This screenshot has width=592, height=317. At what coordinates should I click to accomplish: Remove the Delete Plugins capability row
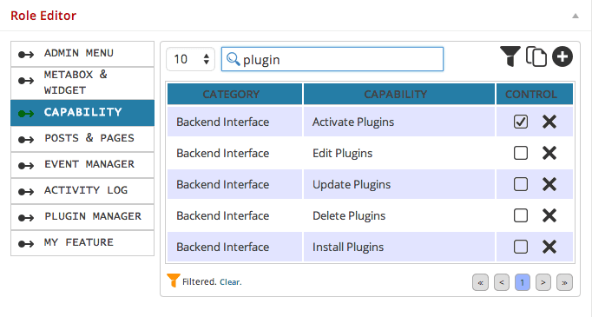coord(549,215)
